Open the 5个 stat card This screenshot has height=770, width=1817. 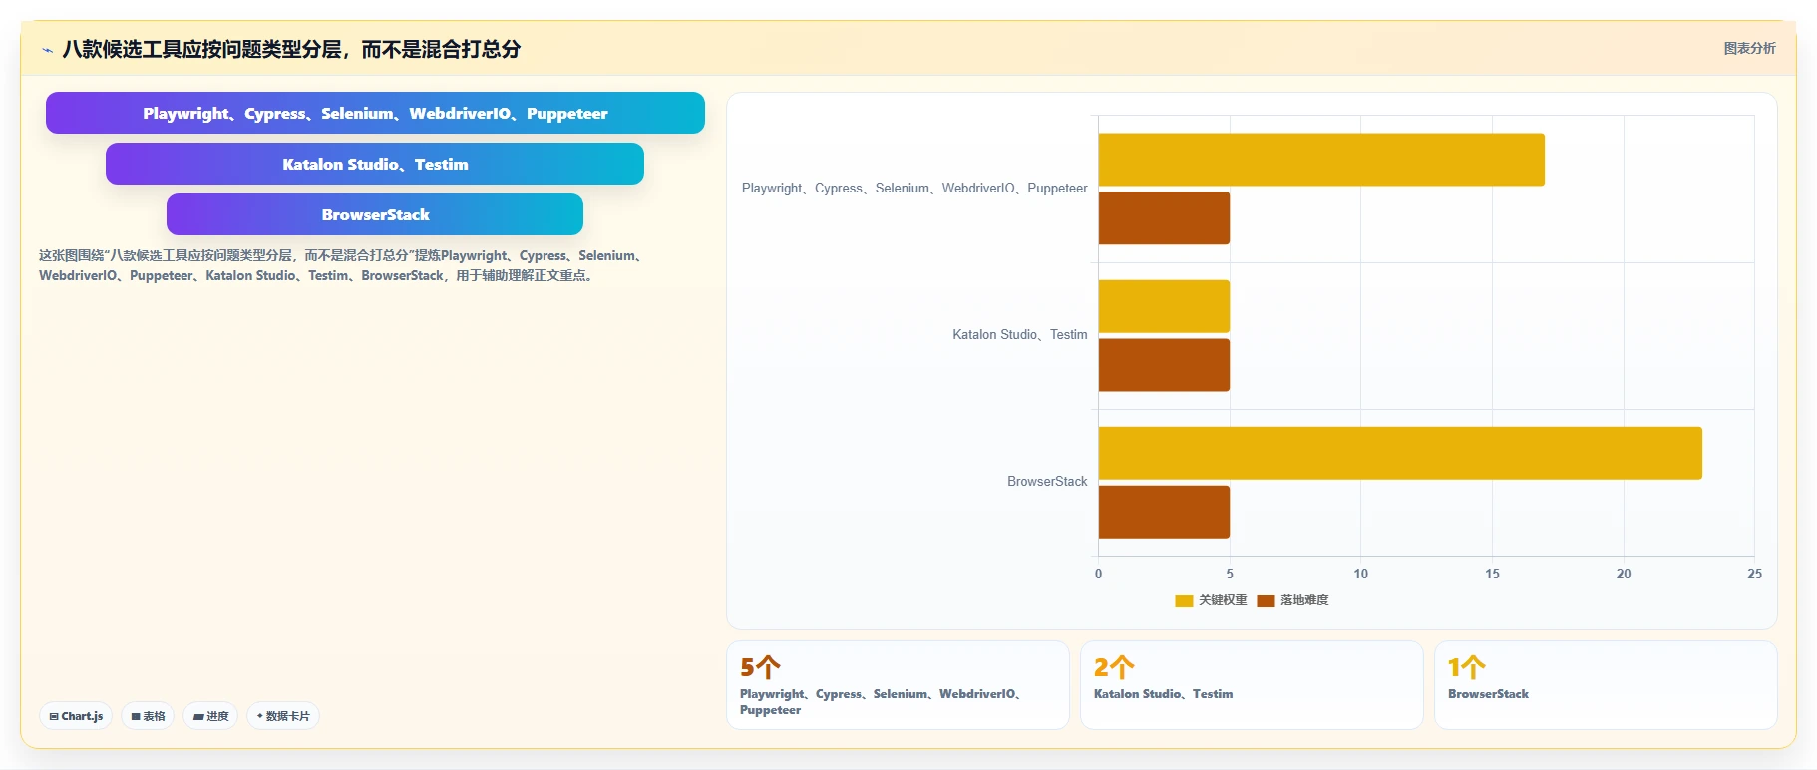point(898,685)
